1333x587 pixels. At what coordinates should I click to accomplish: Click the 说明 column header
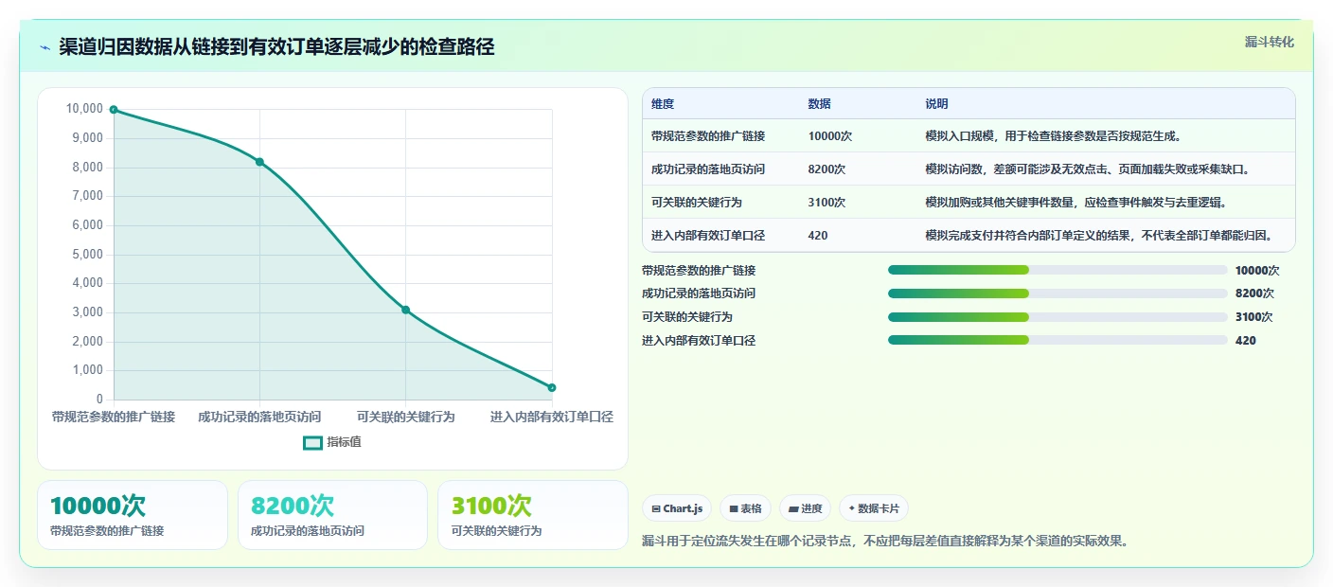point(936,104)
